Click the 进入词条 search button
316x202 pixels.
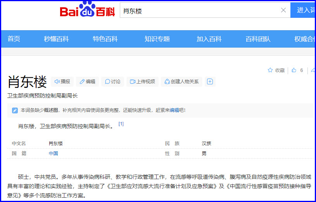(304, 10)
